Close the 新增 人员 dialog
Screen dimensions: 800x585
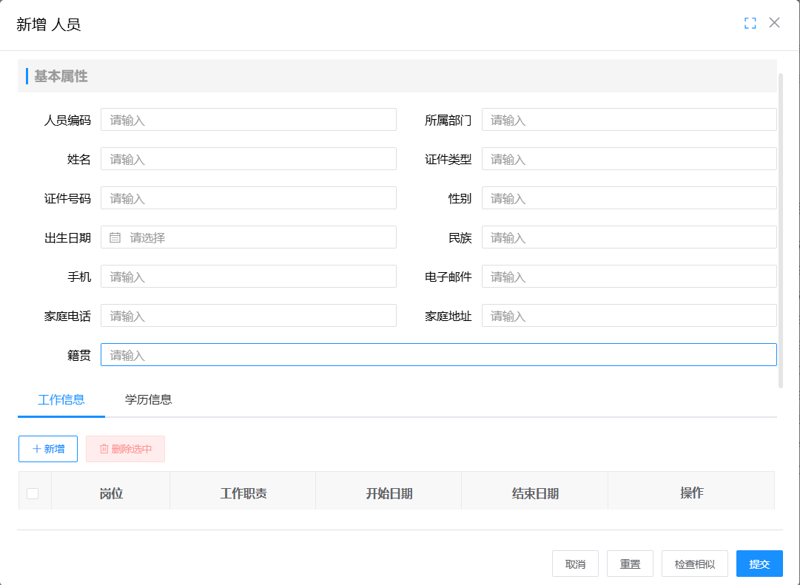[774, 23]
